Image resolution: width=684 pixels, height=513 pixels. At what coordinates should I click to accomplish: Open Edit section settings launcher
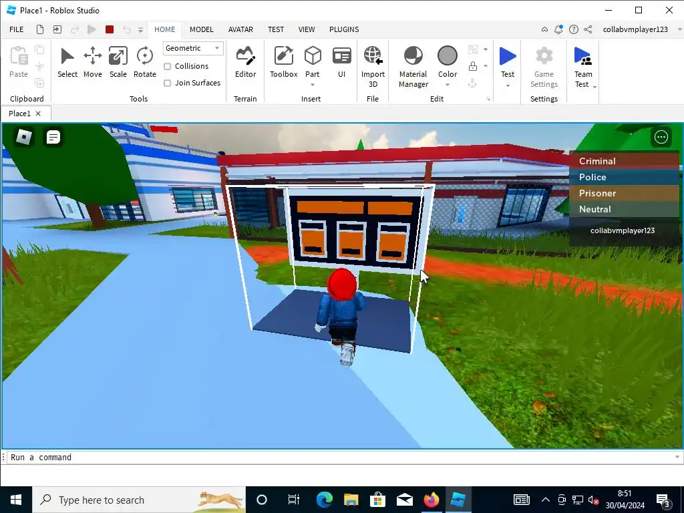point(488,99)
